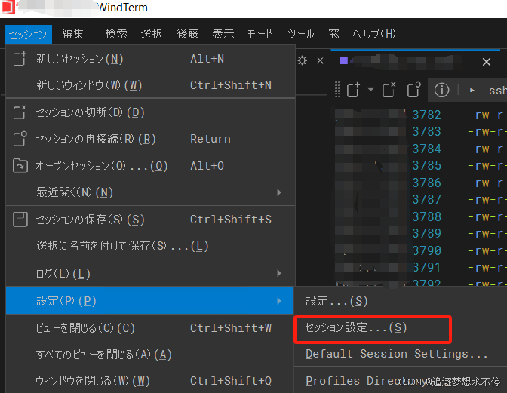Choose すべてのビューを閉じる(A) entry
The height and width of the screenshot is (393, 507).
[x=151, y=355]
